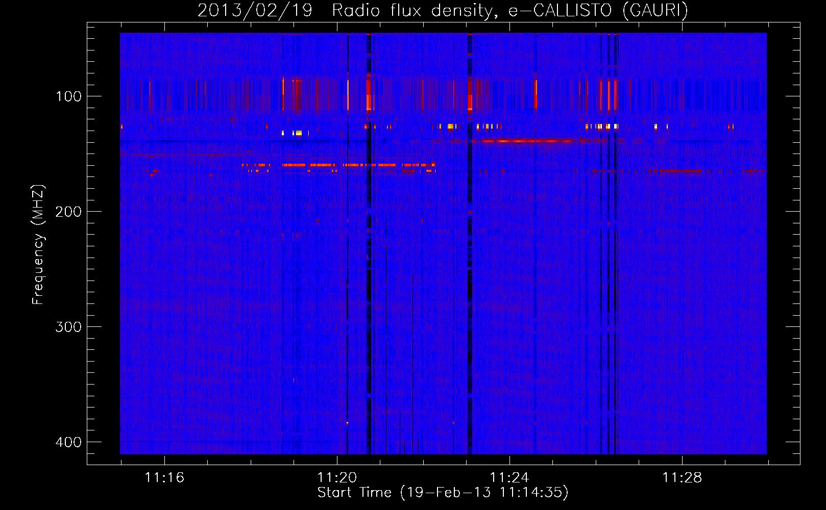Click the '11:16' time axis label
The height and width of the screenshot is (510, 826).
(164, 478)
